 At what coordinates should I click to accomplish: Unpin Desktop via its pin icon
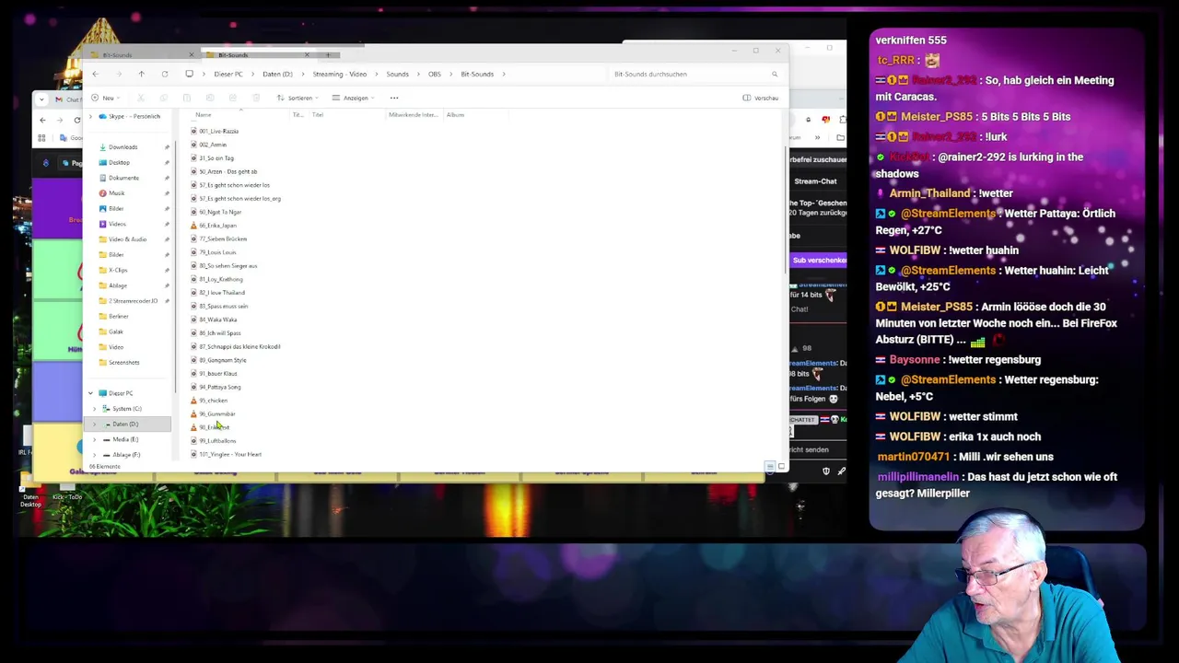point(167,163)
